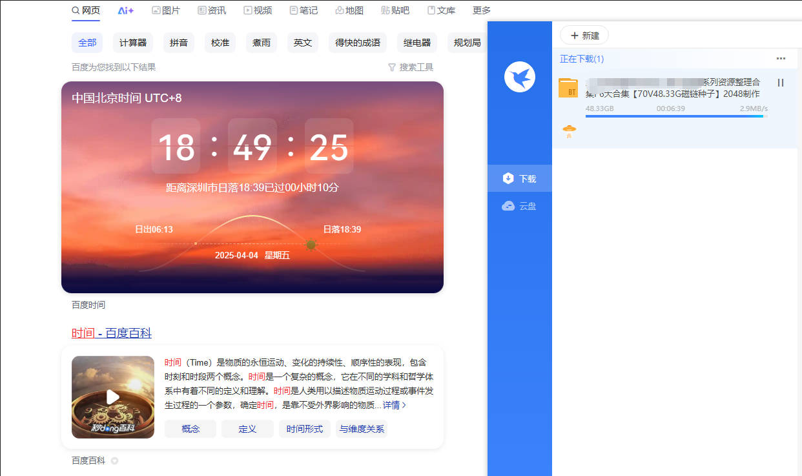Switch to the 贴吧 tab
This screenshot has width=802, height=476.
395,10
